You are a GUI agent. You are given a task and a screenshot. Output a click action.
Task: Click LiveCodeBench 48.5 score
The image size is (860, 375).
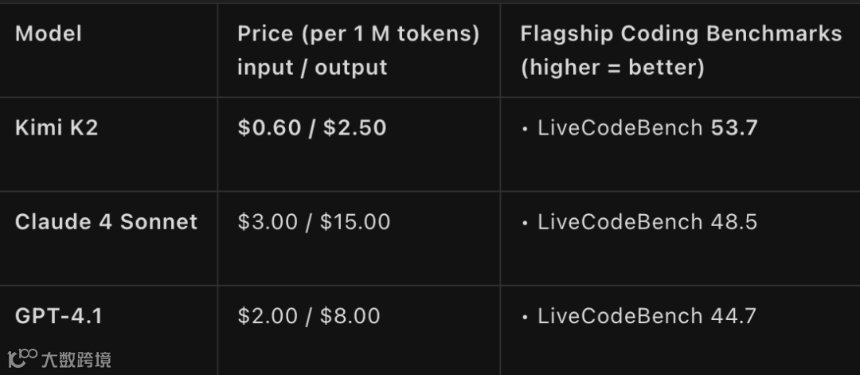[647, 222]
